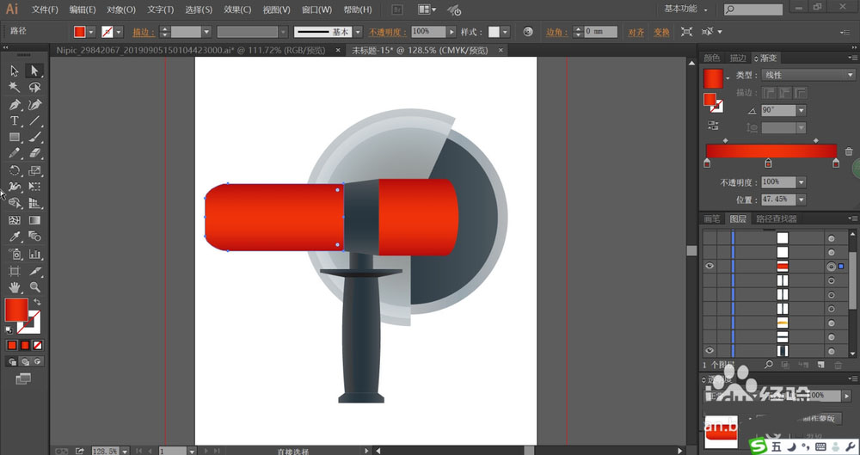Image resolution: width=860 pixels, height=455 pixels.
Task: Switch to 颜色 panel tab
Action: pyautogui.click(x=711, y=58)
